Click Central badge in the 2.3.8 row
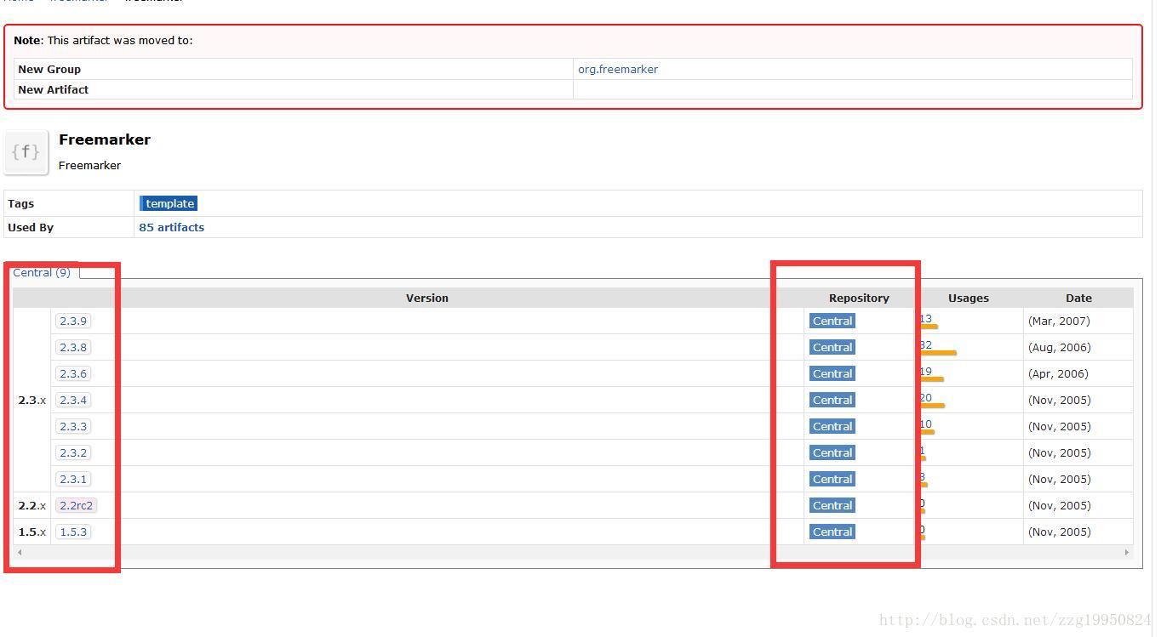The image size is (1161, 637). [832, 347]
